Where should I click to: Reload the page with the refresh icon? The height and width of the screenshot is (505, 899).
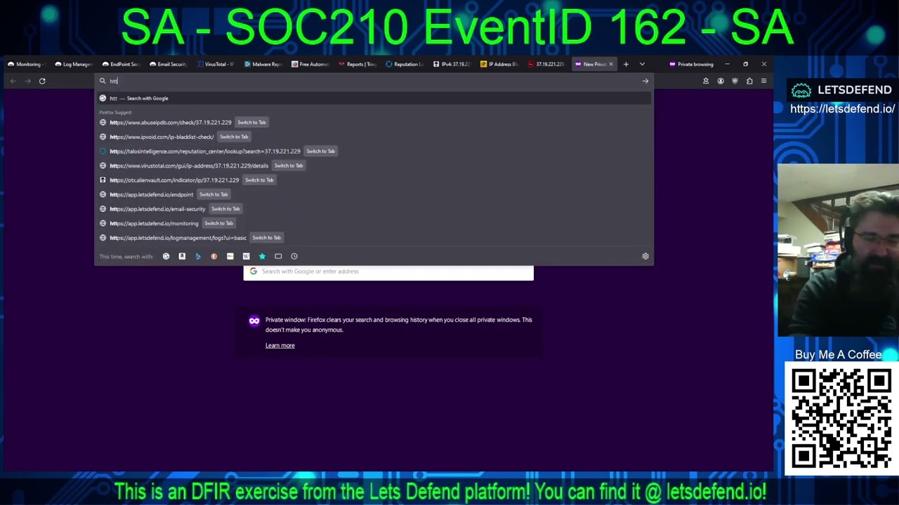(x=42, y=81)
